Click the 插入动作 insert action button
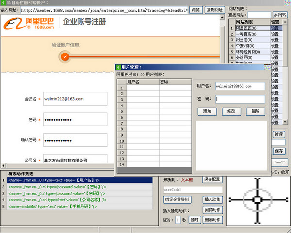 tap(212, 200)
